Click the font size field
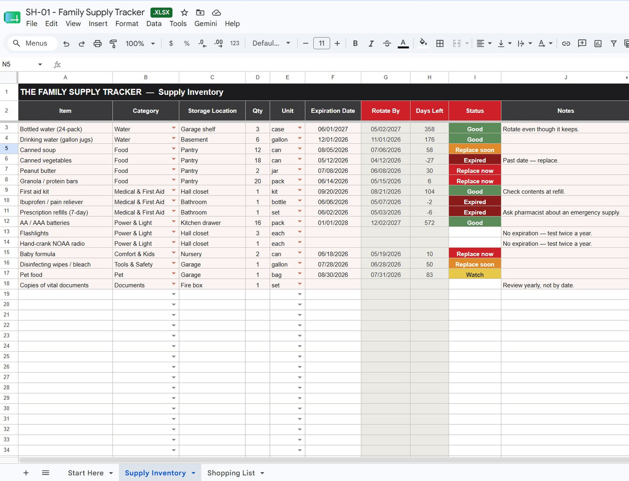This screenshot has width=629, height=481. [x=322, y=44]
